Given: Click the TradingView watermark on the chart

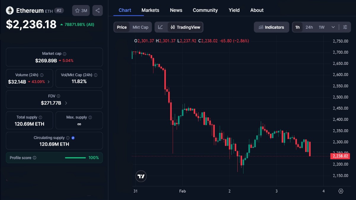Looking at the screenshot, I should (x=141, y=176).
